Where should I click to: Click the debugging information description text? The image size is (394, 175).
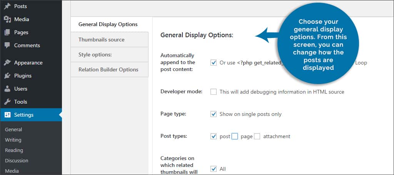282,92
